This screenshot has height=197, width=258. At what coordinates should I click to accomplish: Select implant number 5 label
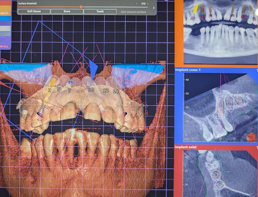tap(59, 89)
